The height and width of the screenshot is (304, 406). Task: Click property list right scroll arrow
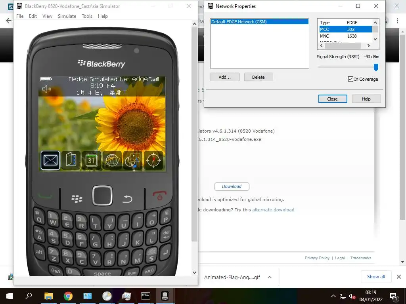coord(369,46)
